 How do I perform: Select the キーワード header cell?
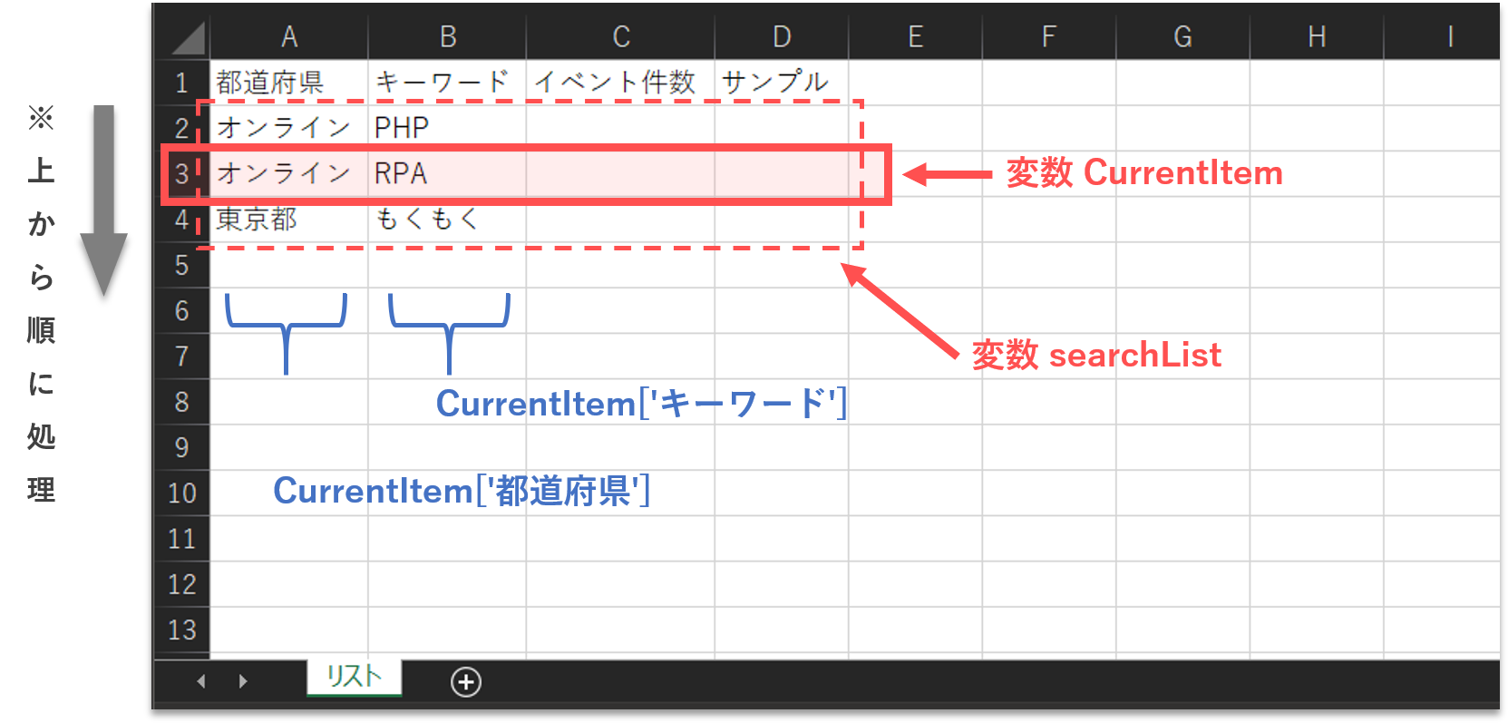[447, 83]
